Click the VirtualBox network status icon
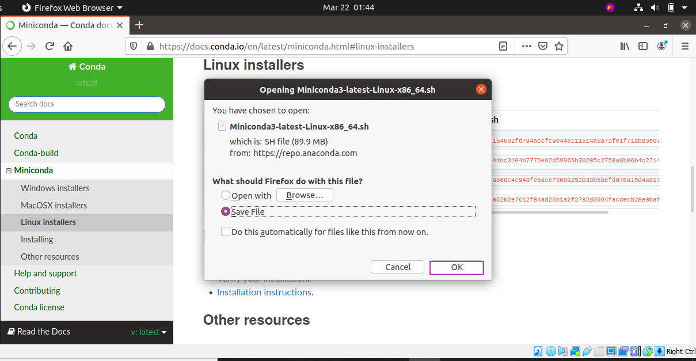The image size is (696, 361). click(x=575, y=351)
